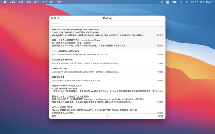Click the Marklist window title
The image size is (215, 134).
click(107, 18)
